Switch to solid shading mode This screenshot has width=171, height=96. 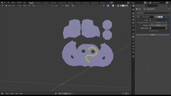123,6
